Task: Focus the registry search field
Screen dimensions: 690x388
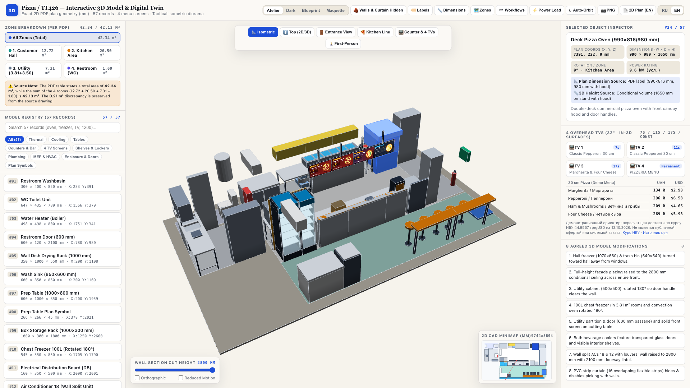Action: (63, 128)
